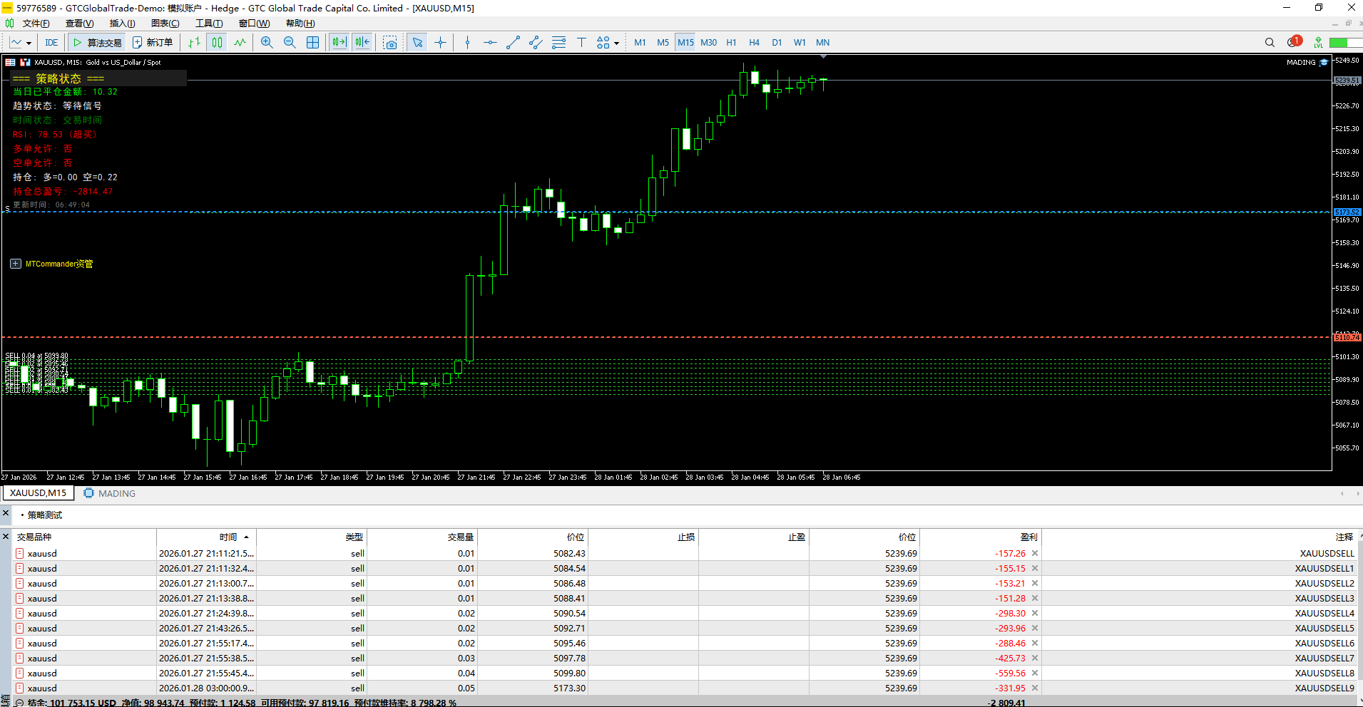Switch to M5 timeframe
Screen dimensions: 1363x707
coord(663,43)
